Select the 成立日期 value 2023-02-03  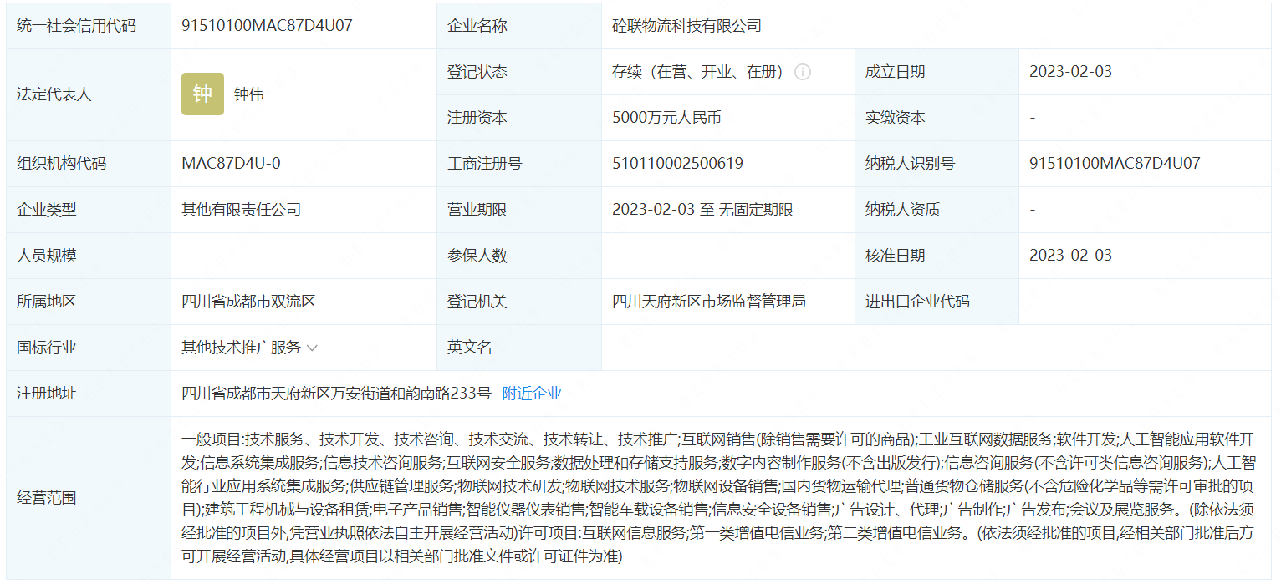[x=1071, y=72]
